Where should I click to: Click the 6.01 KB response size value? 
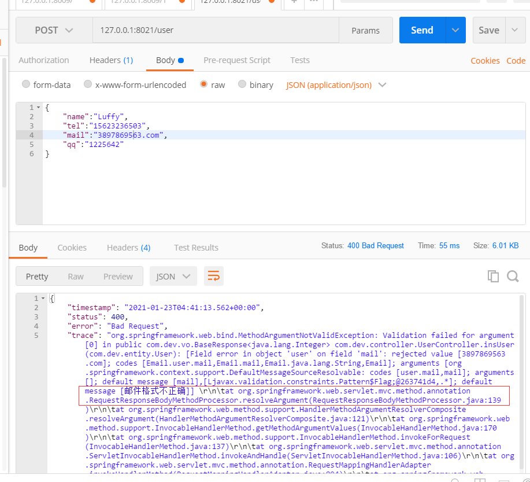click(x=505, y=246)
